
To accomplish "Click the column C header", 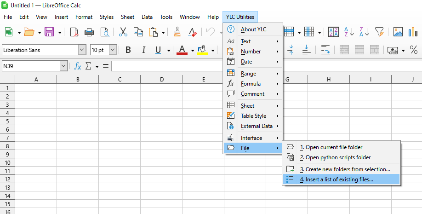I will tap(120, 79).
